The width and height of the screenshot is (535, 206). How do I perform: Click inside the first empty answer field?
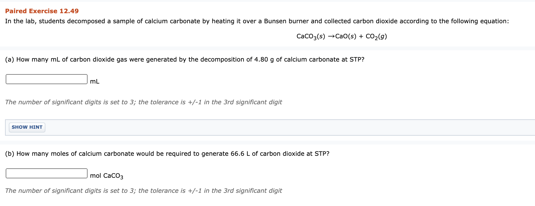(x=46, y=79)
